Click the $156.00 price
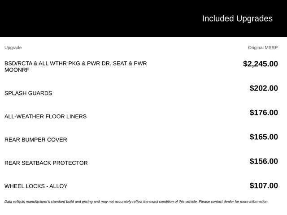 pos(264,161)
